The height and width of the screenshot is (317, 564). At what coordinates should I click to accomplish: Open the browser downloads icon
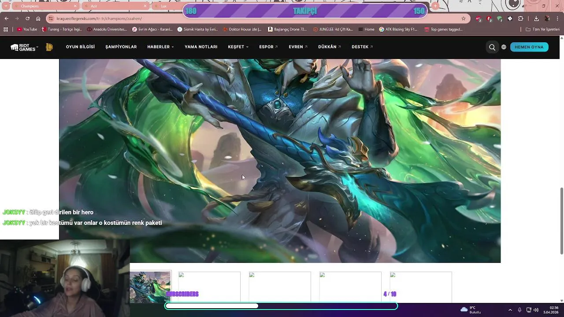(536, 18)
